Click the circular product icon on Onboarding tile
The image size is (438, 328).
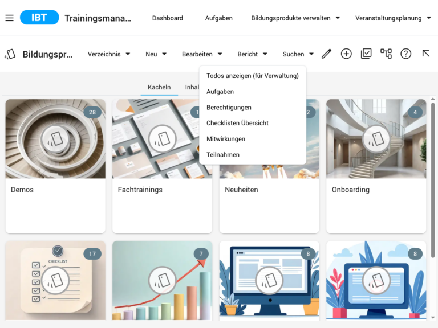[376, 139]
